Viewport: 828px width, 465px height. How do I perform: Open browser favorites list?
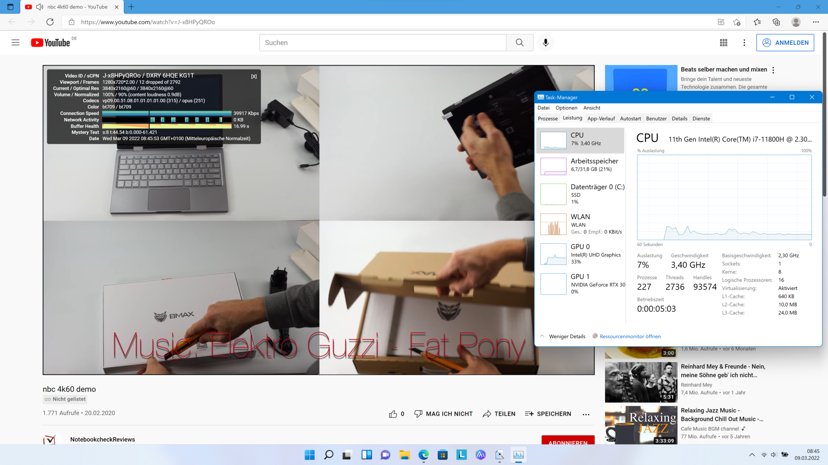coord(757,22)
